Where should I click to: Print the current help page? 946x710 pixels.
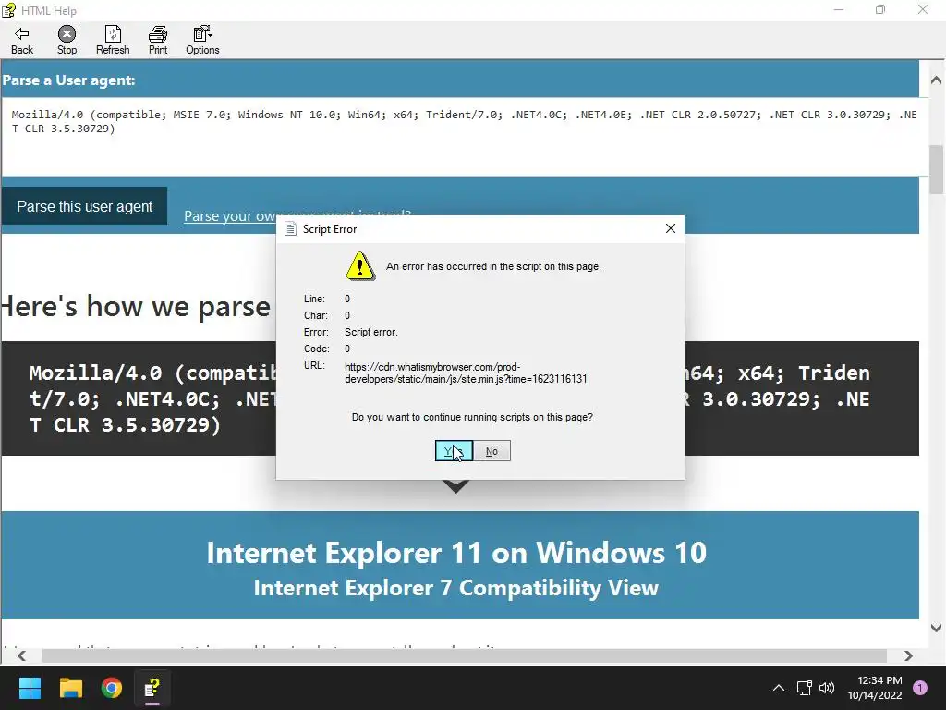click(x=158, y=40)
